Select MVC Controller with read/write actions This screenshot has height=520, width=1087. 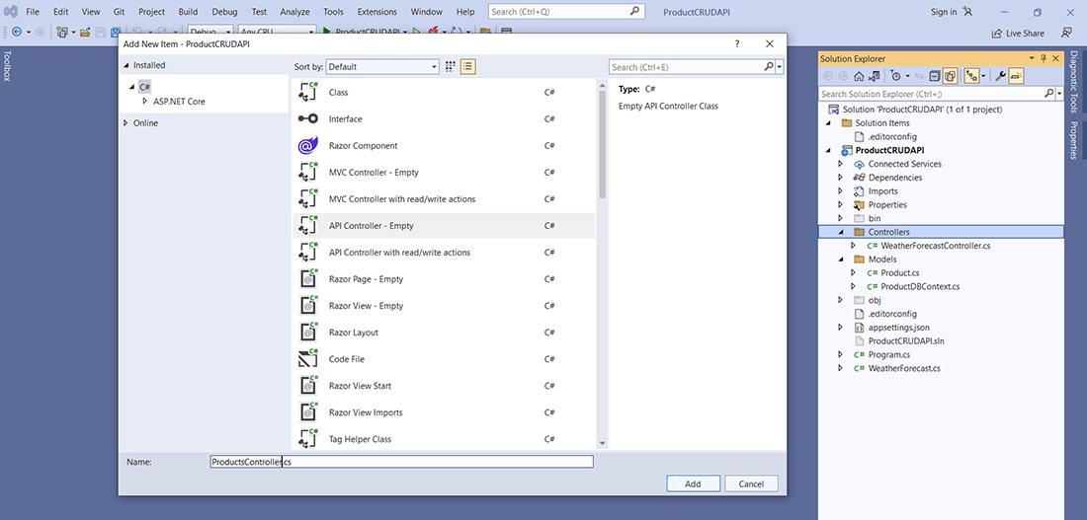[444, 198]
